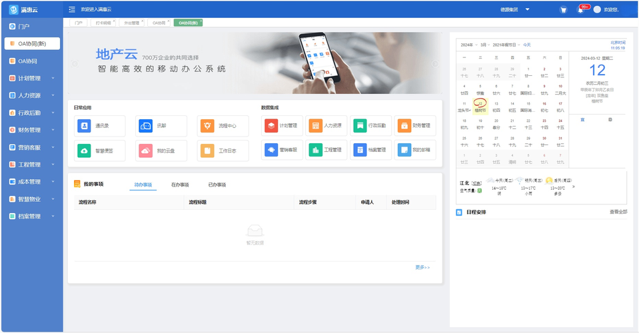Expand the 计划管理 sidebar menu
The width and height of the screenshot is (639, 333).
coord(31,78)
